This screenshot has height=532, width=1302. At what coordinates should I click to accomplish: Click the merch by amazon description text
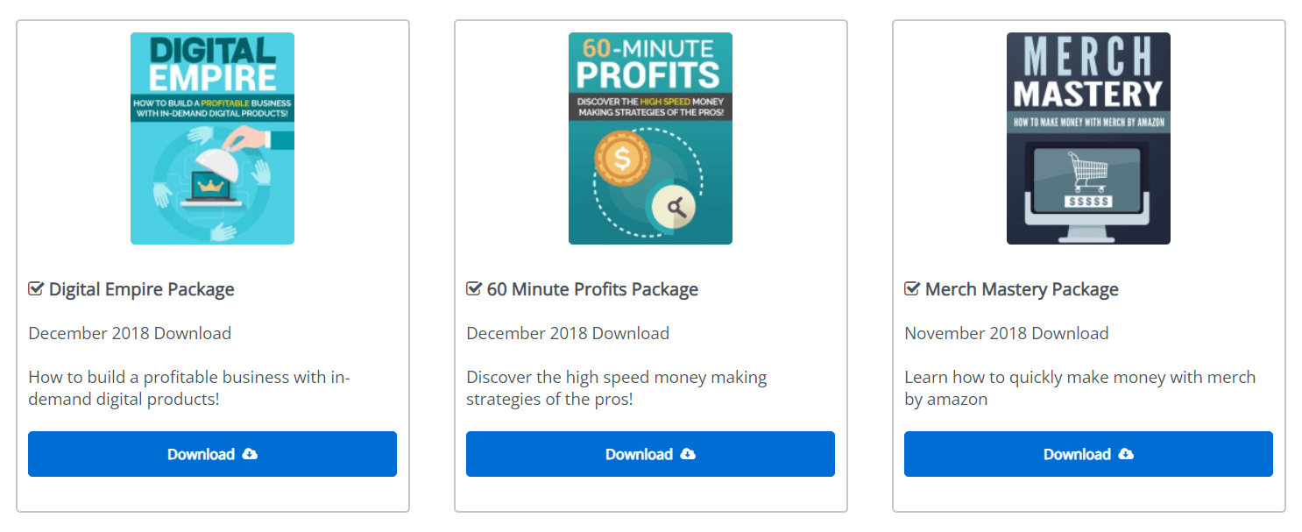point(1079,388)
